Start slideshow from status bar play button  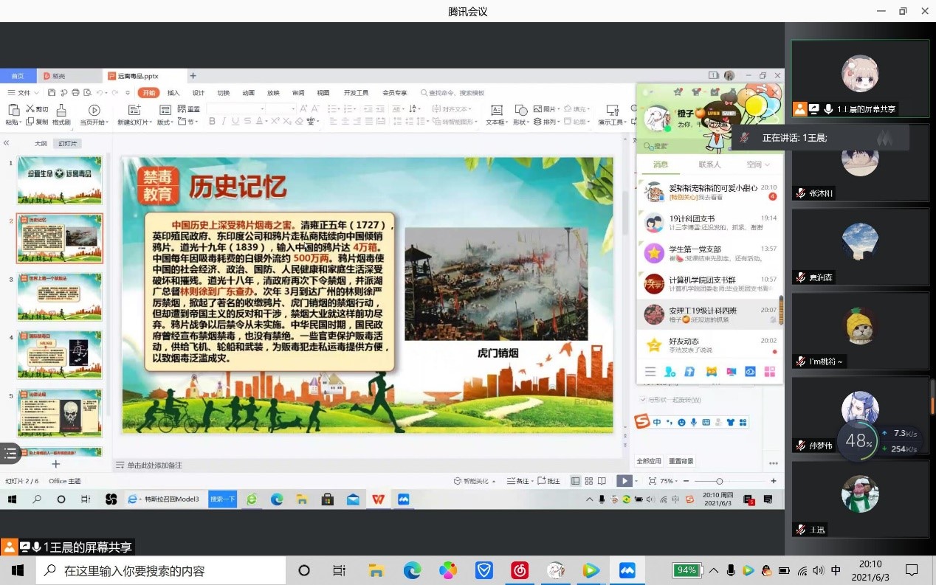tap(624, 481)
